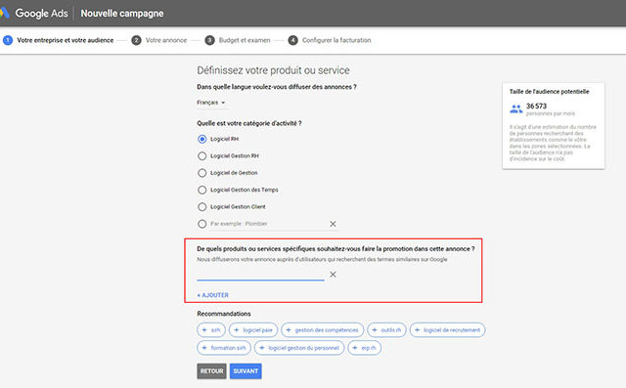Click the audience people icon

click(x=515, y=108)
